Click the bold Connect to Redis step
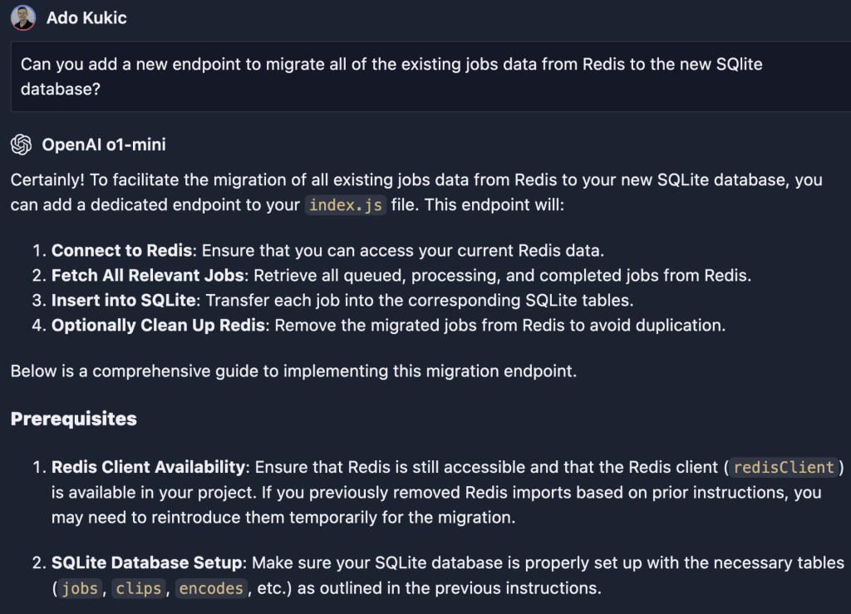This screenshot has height=614, width=851. 121,250
